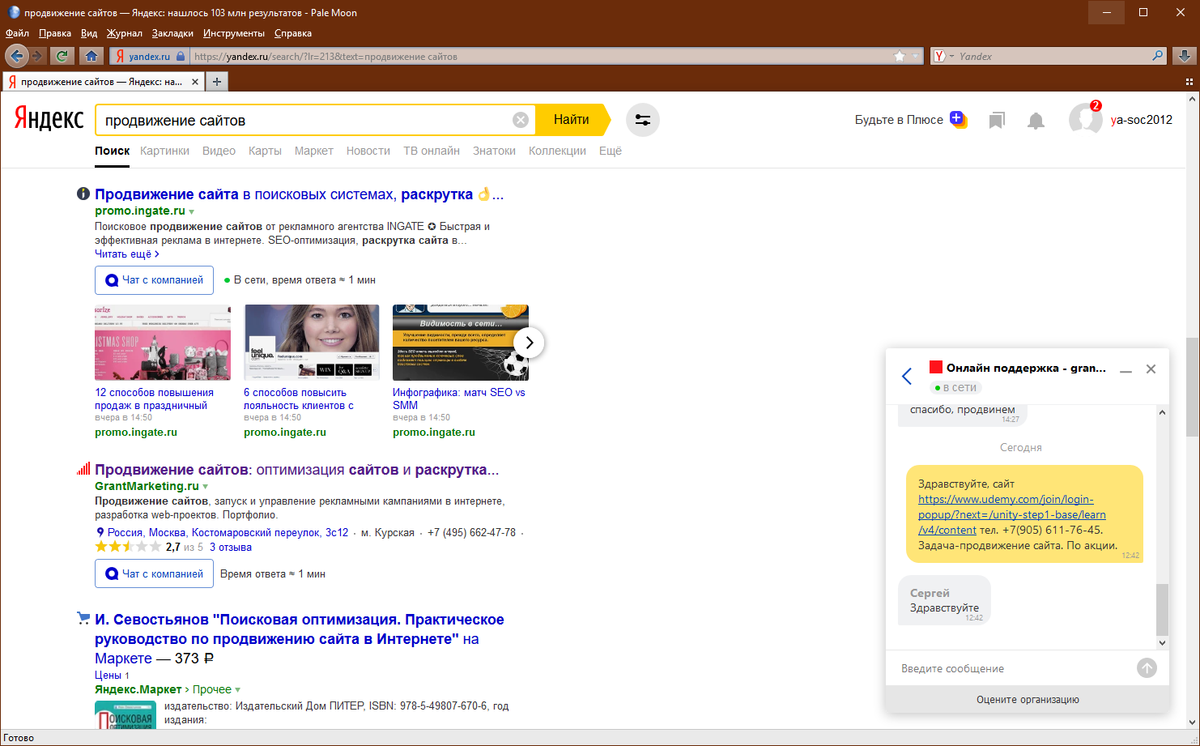Expand snippet via Читать ещё
The image size is (1200, 746).
[x=127, y=254]
